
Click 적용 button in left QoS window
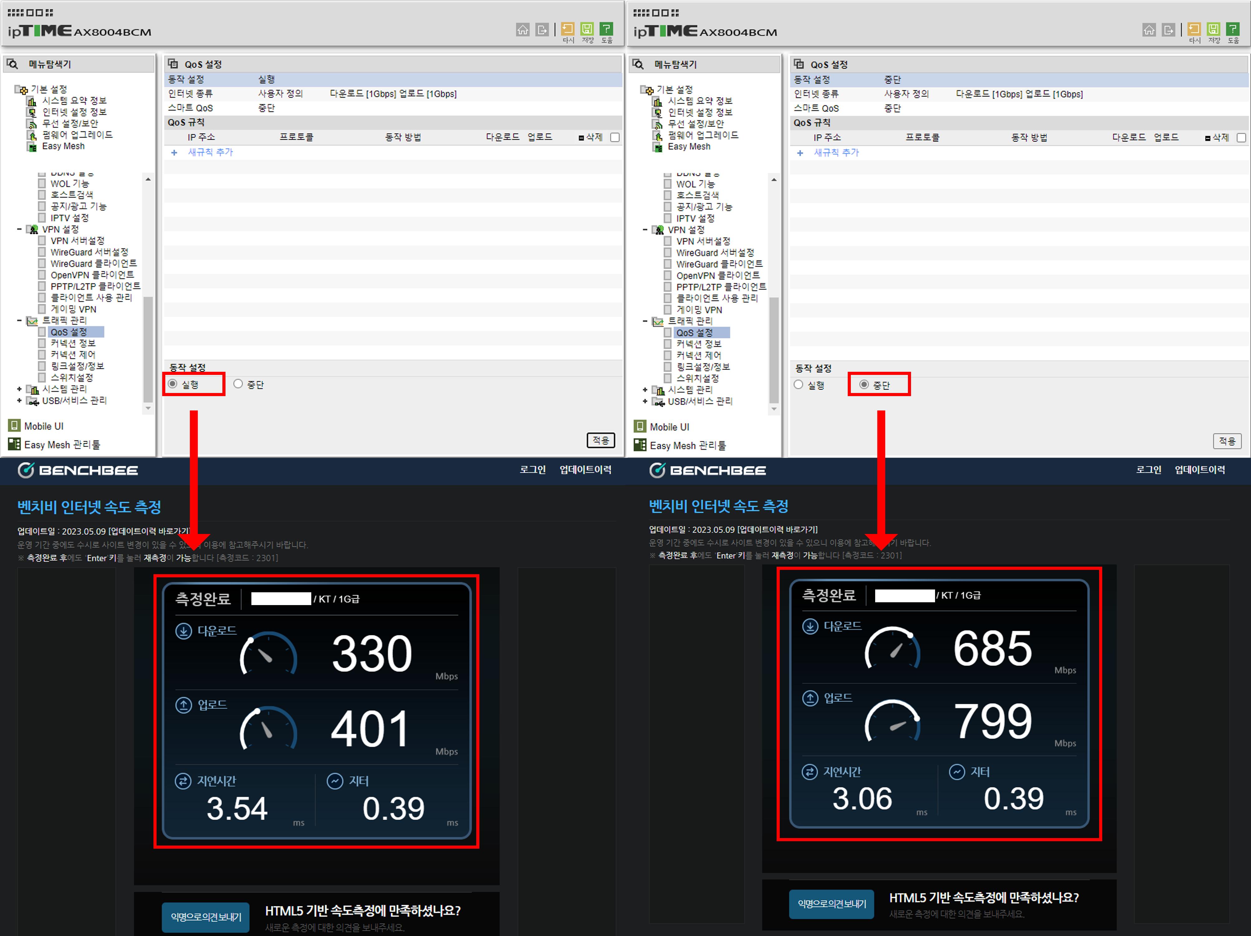(x=601, y=440)
